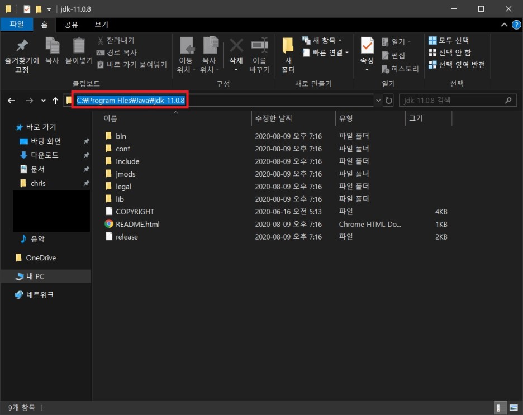The height and width of the screenshot is (415, 523).
Task: Click the search magnifier icon
Action: pyautogui.click(x=508, y=101)
